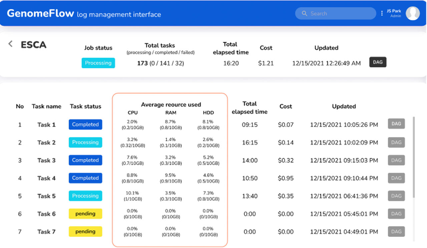
Task: Open the user avatar profile picture
Action: pyautogui.click(x=413, y=13)
